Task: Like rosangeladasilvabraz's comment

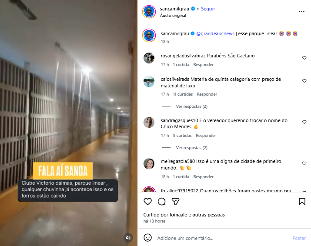Action: 304,58
